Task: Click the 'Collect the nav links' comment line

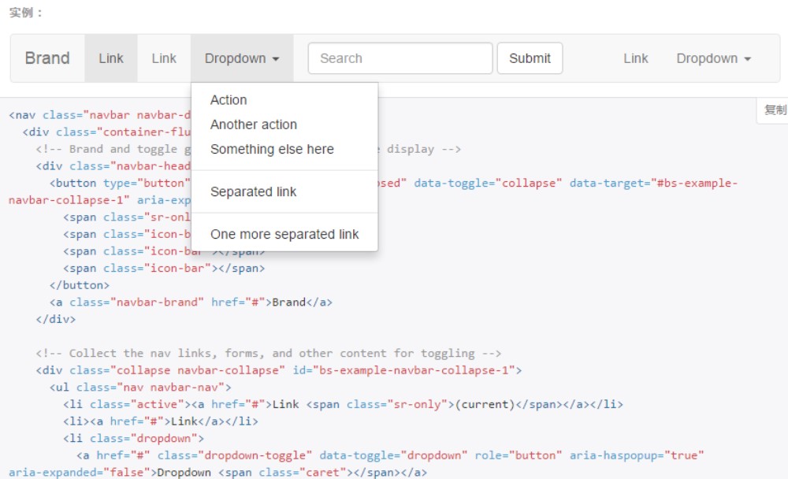Action: click(x=268, y=353)
